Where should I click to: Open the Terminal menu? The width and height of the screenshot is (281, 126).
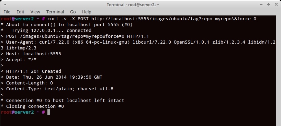pos(55,12)
